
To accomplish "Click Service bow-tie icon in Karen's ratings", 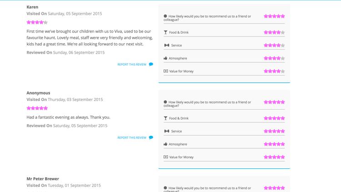I will 166,45.
